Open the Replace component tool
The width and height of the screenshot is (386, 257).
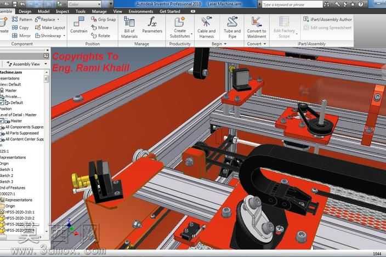[x=46, y=19]
